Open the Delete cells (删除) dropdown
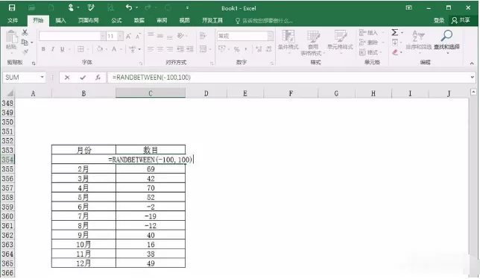This screenshot has height=279, width=480. point(371,43)
